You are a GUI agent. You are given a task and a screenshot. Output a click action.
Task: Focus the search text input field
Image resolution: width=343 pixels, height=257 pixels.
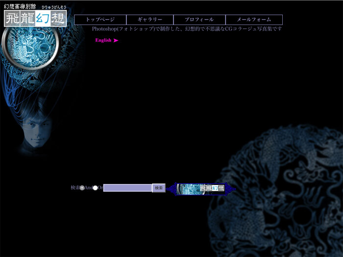[x=127, y=188]
